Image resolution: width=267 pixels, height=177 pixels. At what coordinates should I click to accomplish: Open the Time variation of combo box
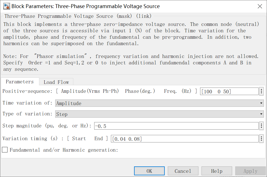tap(159, 103)
